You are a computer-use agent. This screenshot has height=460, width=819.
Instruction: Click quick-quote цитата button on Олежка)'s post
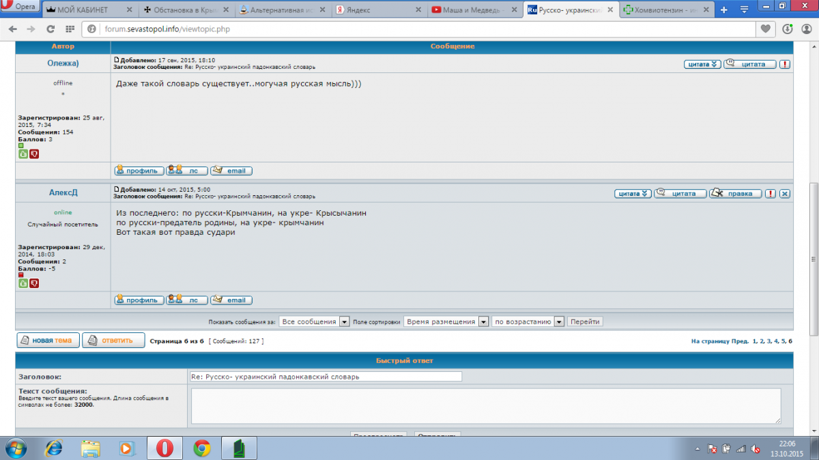702,64
